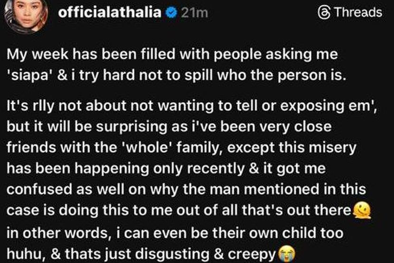Screen dimensions: 394x263
Task: Open the 21m post timestamp
Action: pos(194,13)
